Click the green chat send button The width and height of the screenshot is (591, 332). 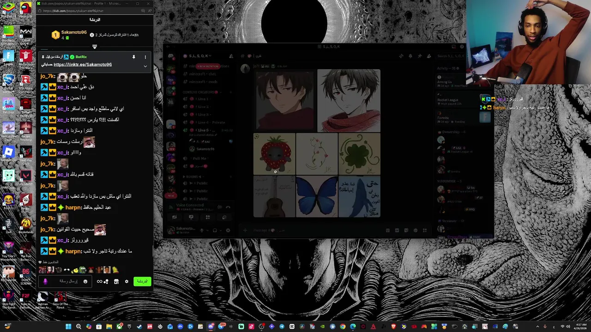click(x=142, y=281)
